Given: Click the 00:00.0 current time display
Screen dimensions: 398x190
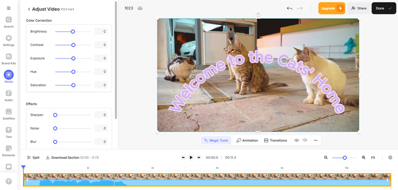Looking at the screenshot, I should tap(212, 158).
